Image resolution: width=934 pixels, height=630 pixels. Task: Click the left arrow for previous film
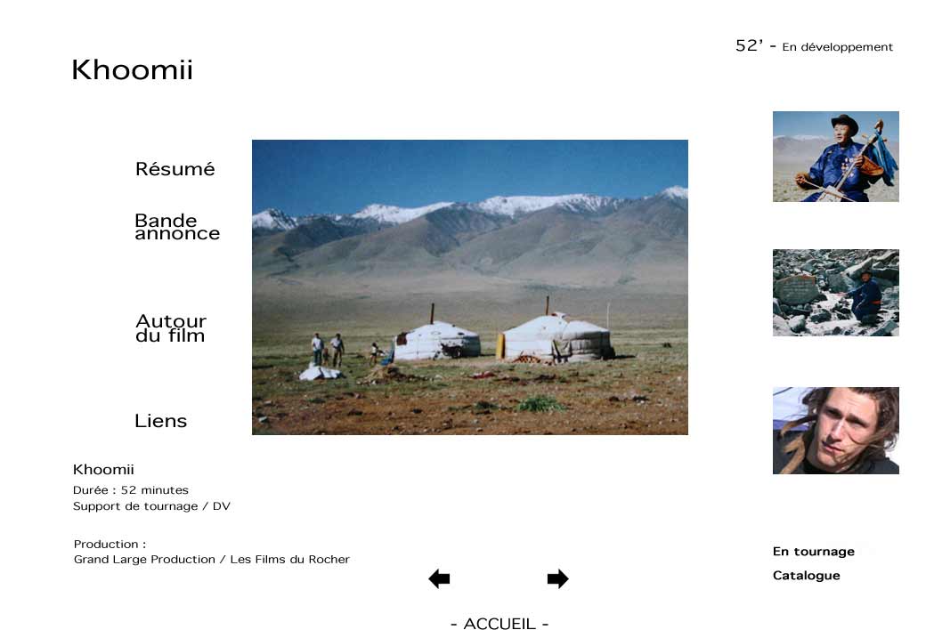[439, 578]
